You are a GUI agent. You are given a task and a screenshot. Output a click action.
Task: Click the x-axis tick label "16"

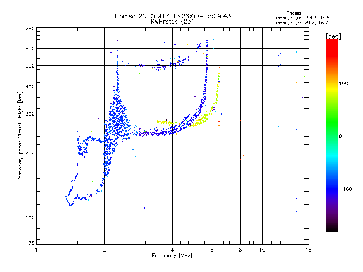coord(309,250)
